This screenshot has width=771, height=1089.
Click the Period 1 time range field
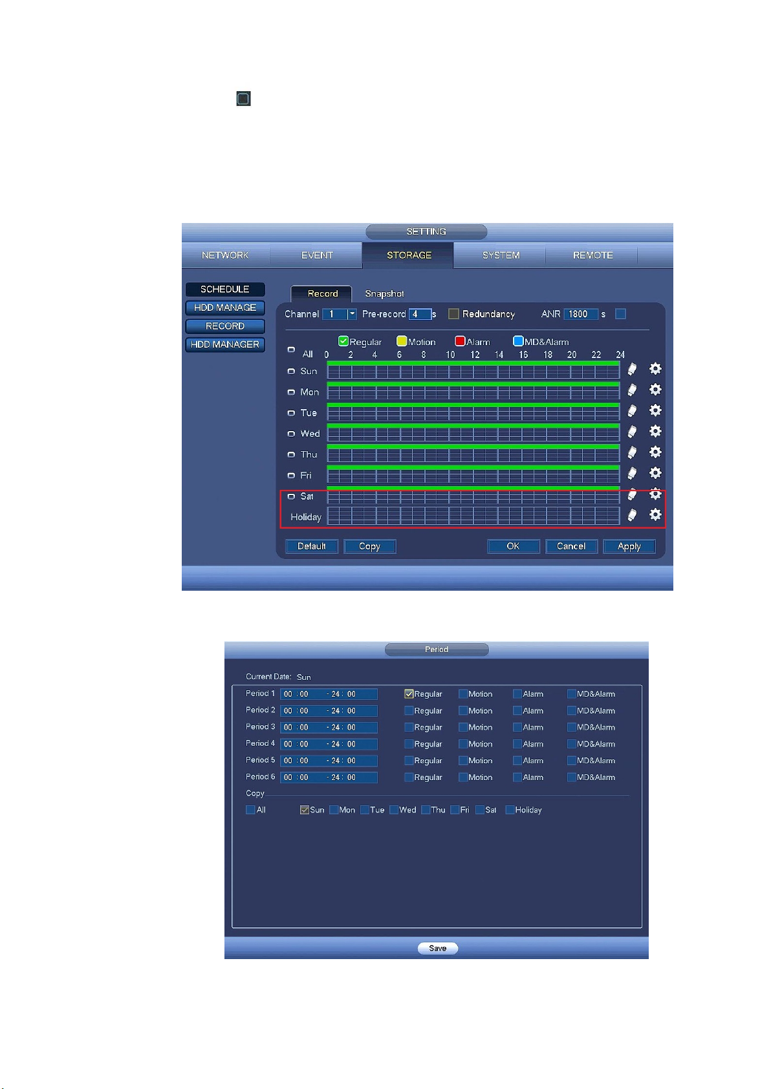(x=329, y=694)
